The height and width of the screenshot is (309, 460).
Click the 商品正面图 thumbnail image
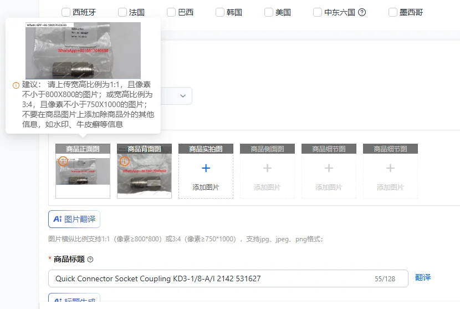click(83, 171)
